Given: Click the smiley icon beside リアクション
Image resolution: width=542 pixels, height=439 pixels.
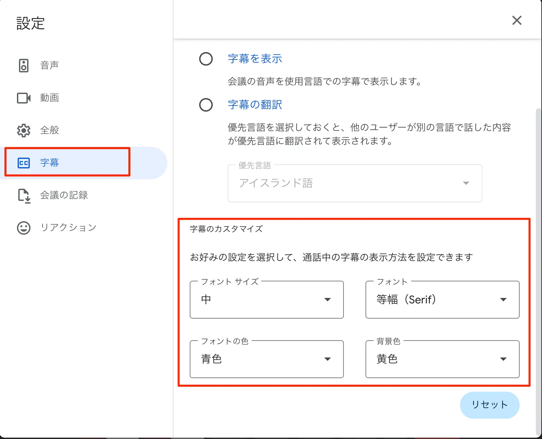Looking at the screenshot, I should 24,228.
